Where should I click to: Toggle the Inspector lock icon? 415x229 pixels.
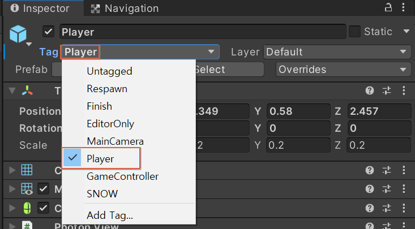click(x=388, y=8)
